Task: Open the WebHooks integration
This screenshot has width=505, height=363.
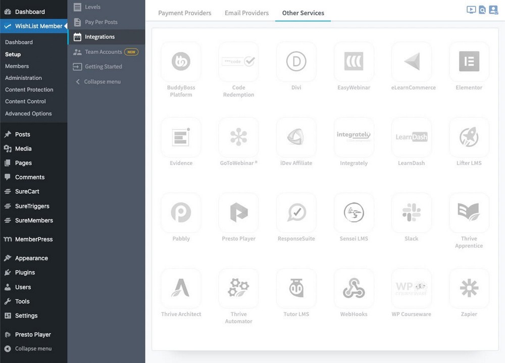Action: pyautogui.click(x=353, y=288)
